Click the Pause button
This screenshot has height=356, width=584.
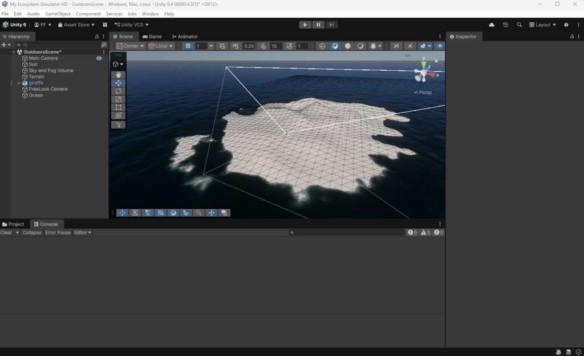pos(318,25)
